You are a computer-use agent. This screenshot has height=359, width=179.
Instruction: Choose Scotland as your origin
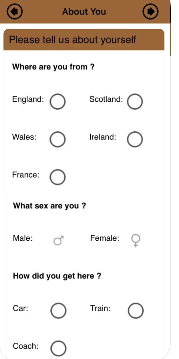[135, 101]
